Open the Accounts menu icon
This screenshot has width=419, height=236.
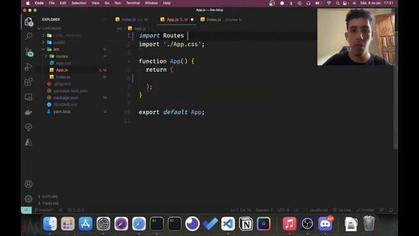pos(29,184)
